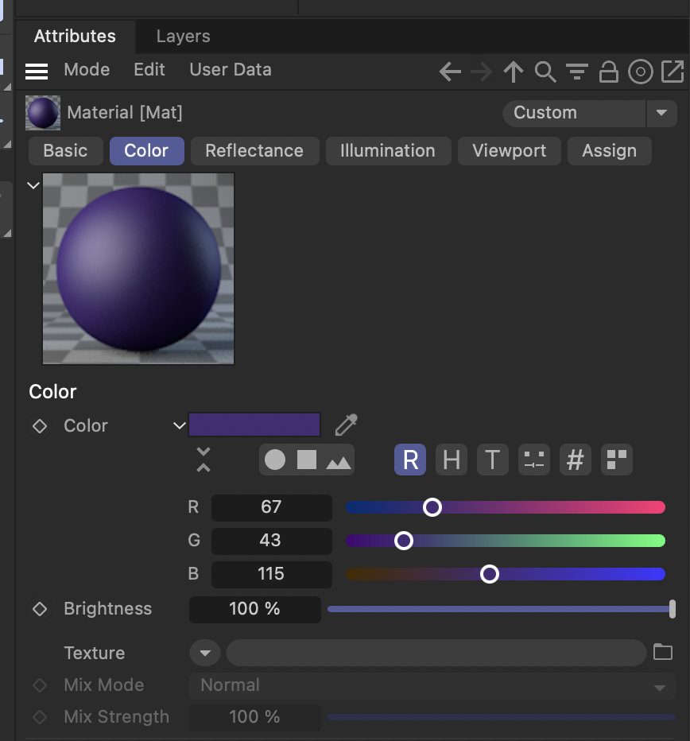This screenshot has width=690, height=741.
Task: Open the Edit menu
Action: tap(149, 70)
